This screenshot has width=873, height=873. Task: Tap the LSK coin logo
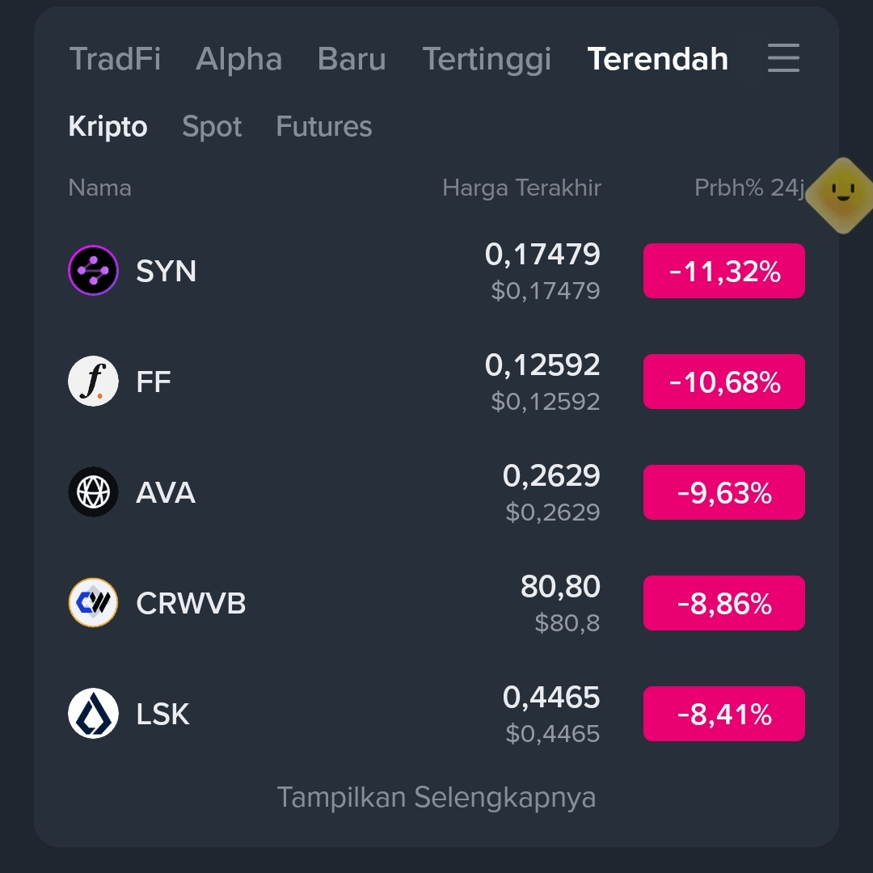click(x=93, y=713)
